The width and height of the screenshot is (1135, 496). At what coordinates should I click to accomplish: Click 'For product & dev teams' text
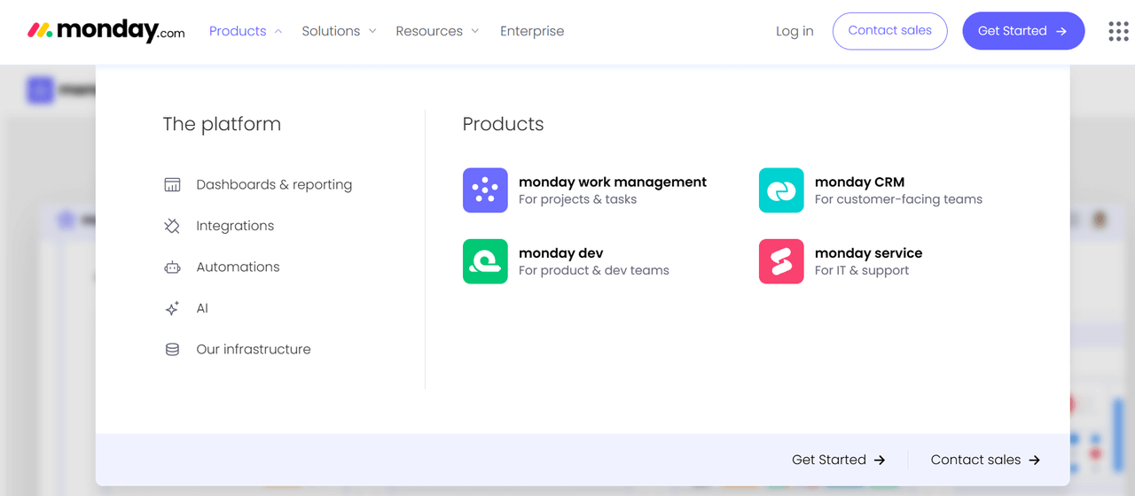coord(594,270)
